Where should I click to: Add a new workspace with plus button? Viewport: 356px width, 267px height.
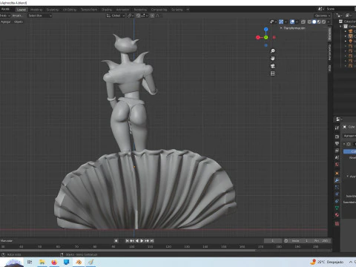pyautogui.click(x=188, y=10)
